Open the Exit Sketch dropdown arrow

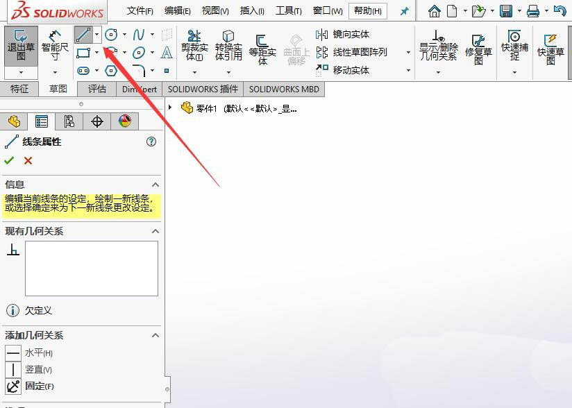[x=21, y=73]
